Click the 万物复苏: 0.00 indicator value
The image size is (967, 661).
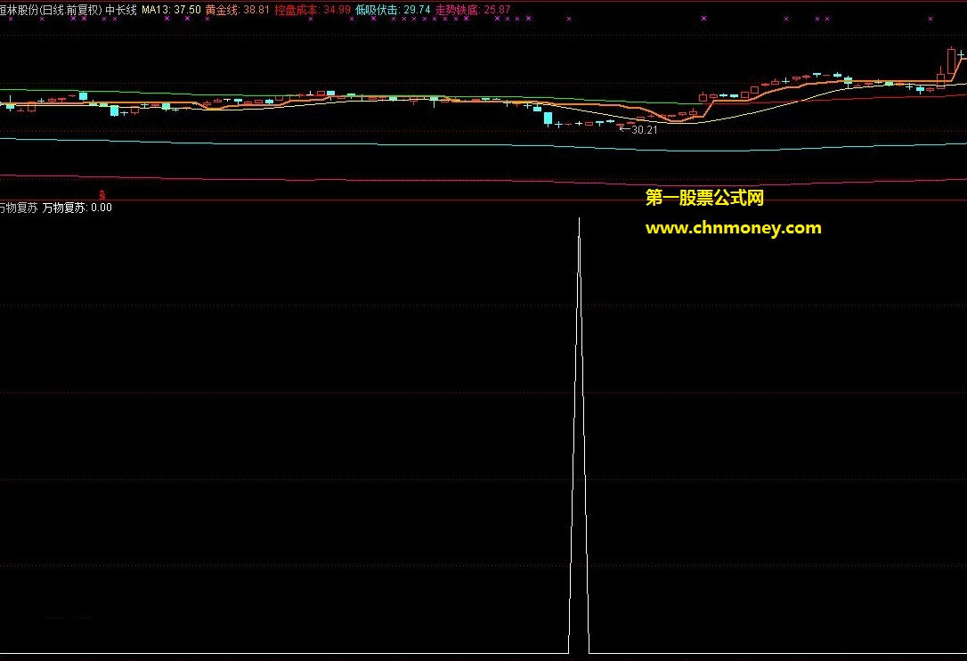click(x=77, y=208)
